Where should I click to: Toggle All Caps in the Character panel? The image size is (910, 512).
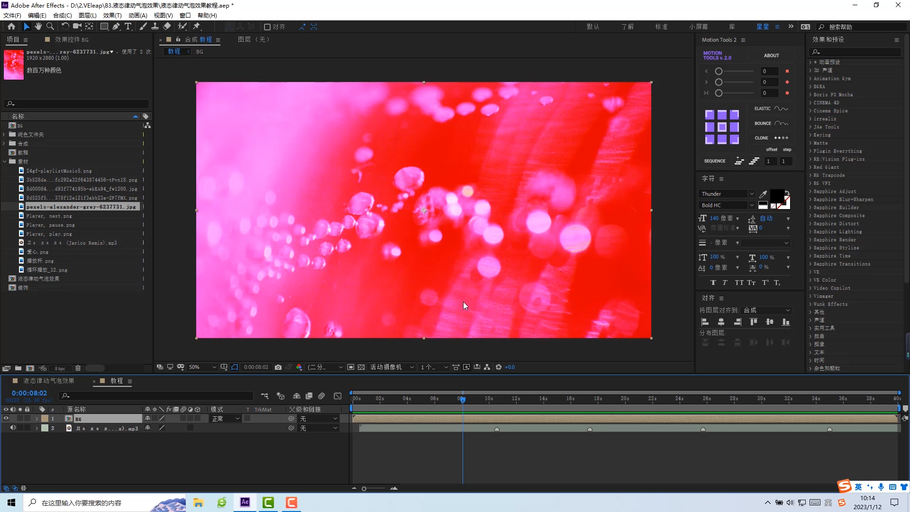point(739,283)
